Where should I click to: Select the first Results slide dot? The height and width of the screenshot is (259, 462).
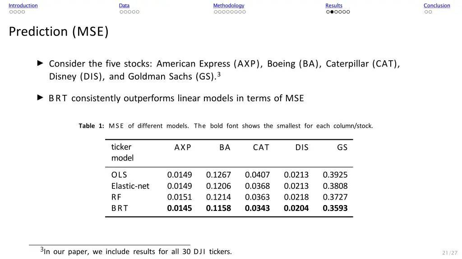328,12
